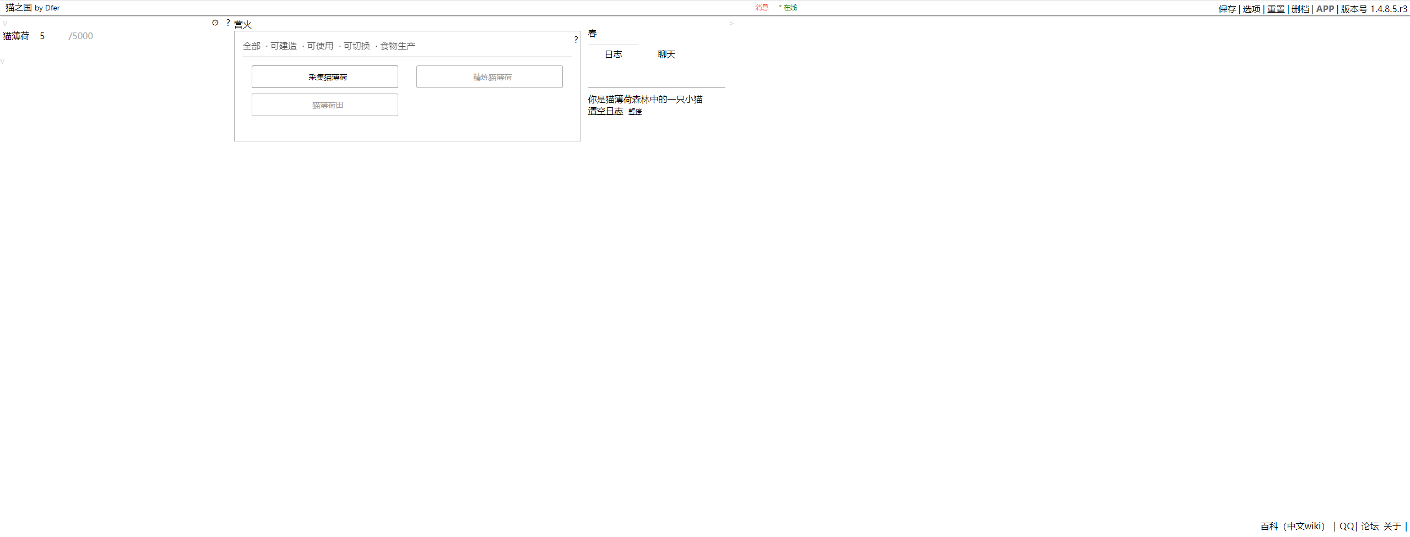
Task: Open the red 消息 link
Action: point(761,8)
